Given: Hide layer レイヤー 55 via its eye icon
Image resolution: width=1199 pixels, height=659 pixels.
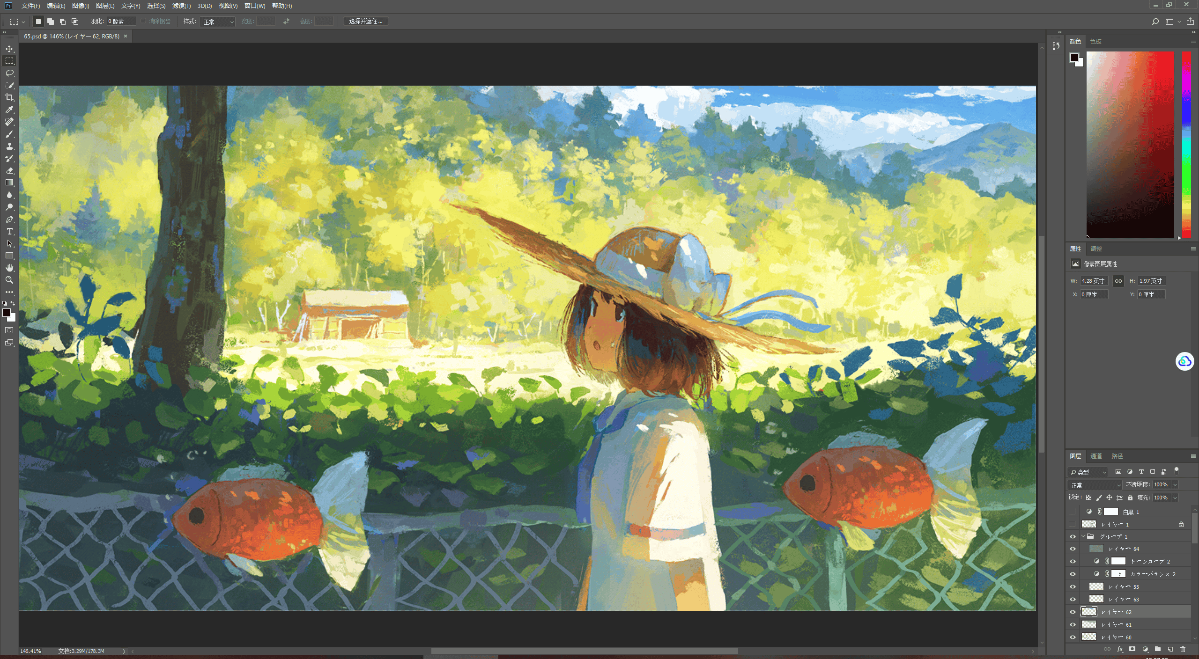Looking at the screenshot, I should tap(1073, 586).
